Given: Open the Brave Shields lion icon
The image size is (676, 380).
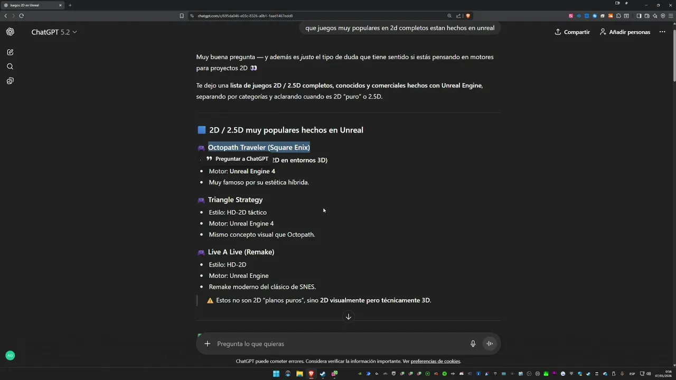Looking at the screenshot, I should [468, 16].
